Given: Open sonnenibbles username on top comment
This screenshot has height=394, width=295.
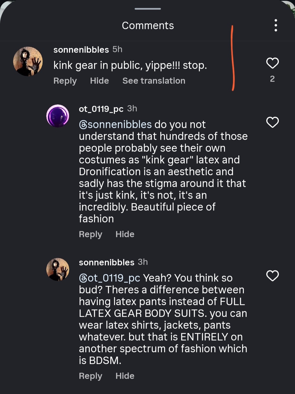Looking at the screenshot, I should pyautogui.click(x=81, y=50).
